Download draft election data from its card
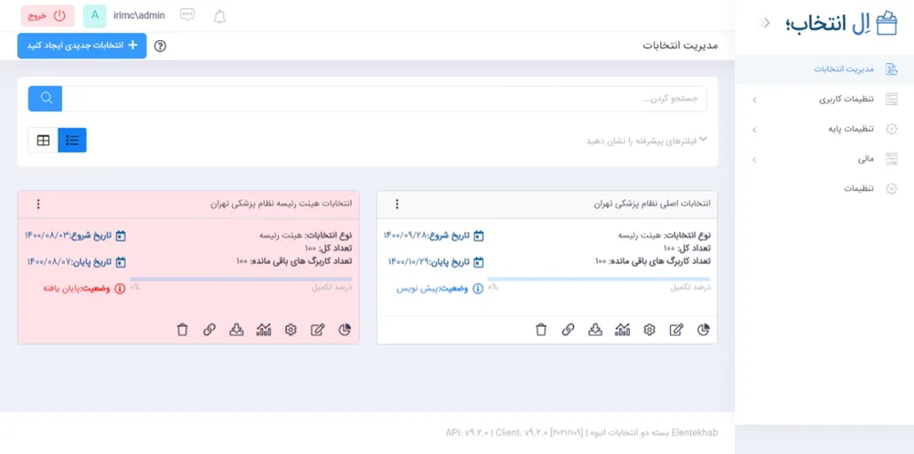914x454 pixels. pos(595,330)
